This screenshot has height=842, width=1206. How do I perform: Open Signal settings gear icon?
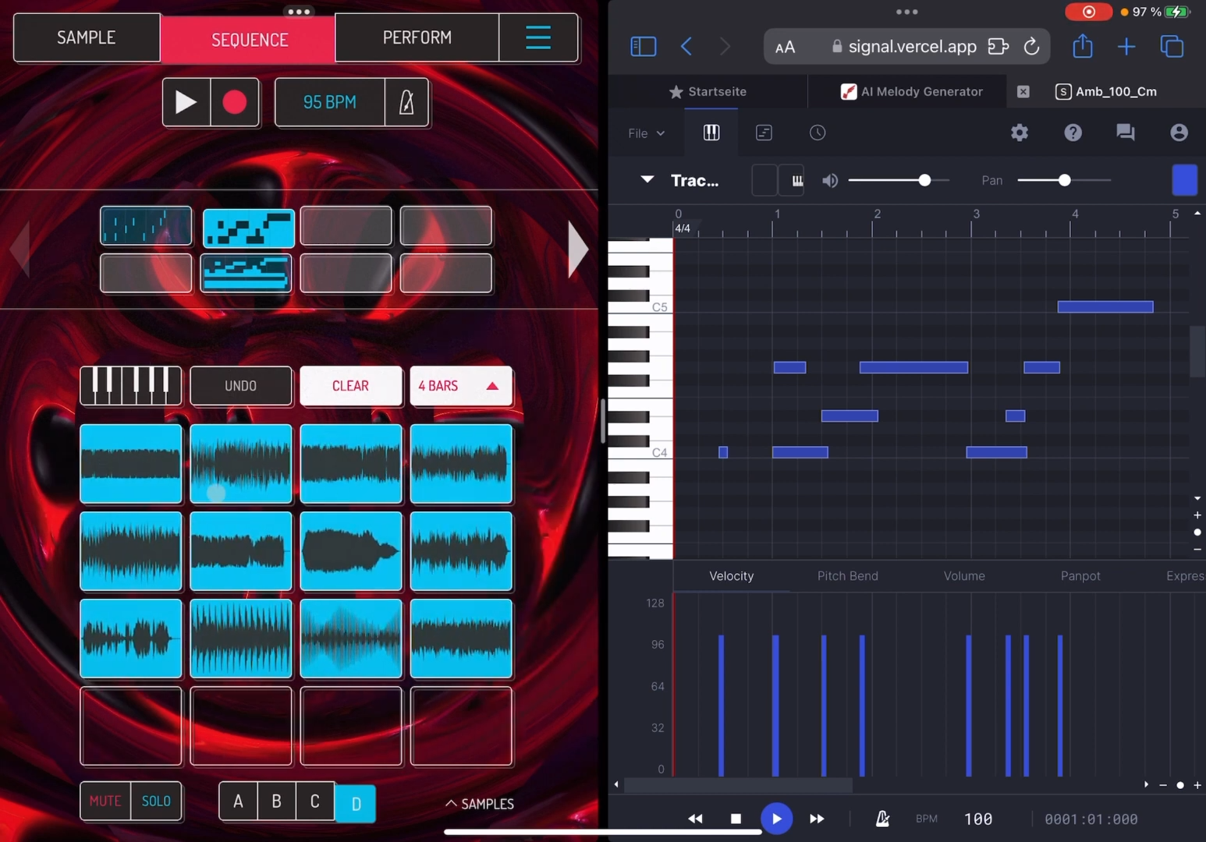click(1019, 133)
